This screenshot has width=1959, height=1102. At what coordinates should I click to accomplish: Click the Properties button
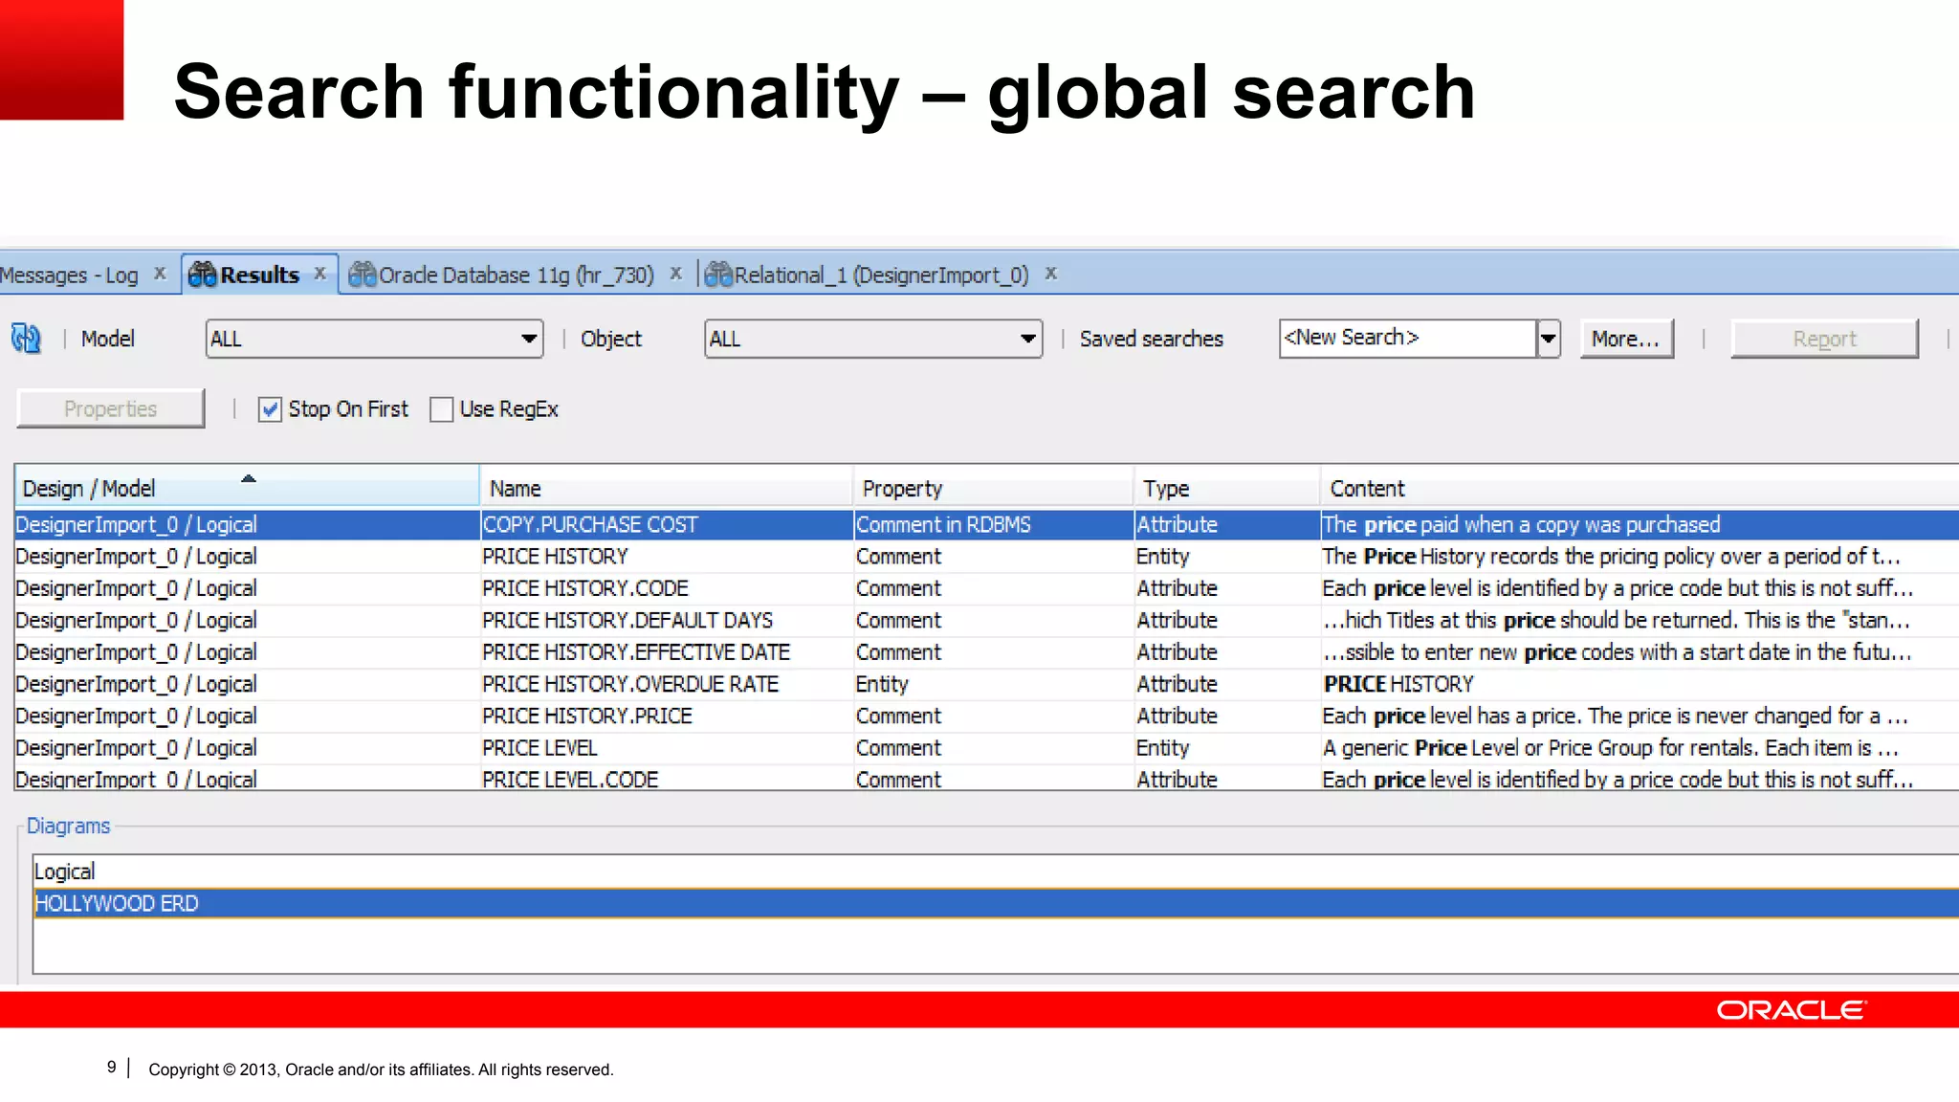coord(111,408)
